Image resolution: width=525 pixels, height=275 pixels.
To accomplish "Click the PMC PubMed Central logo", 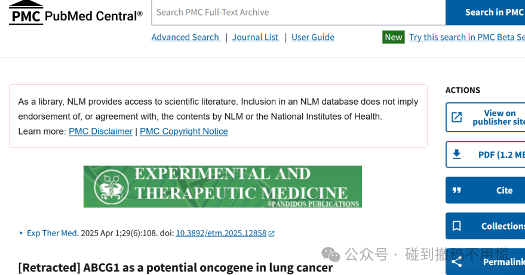I will click(76, 13).
